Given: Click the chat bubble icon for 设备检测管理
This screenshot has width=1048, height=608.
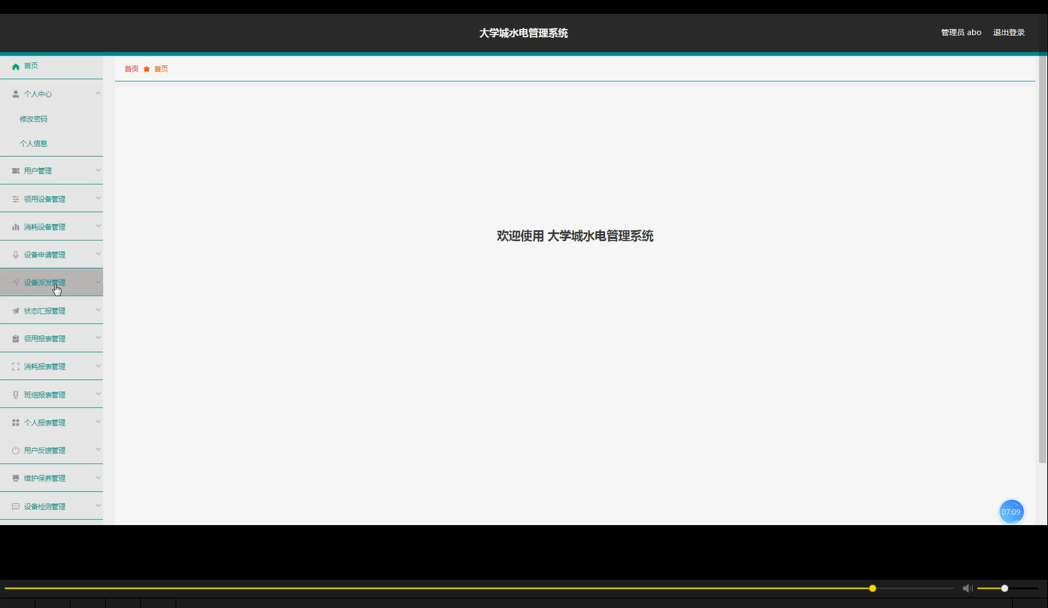Looking at the screenshot, I should (16, 506).
